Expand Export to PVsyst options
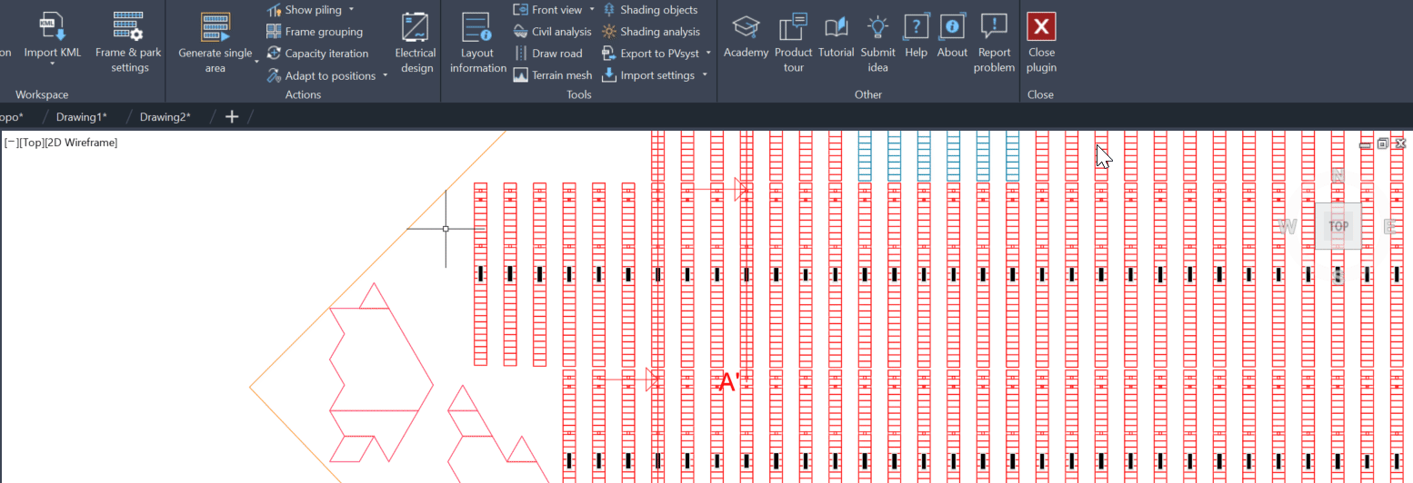The width and height of the screenshot is (1413, 483). point(708,54)
